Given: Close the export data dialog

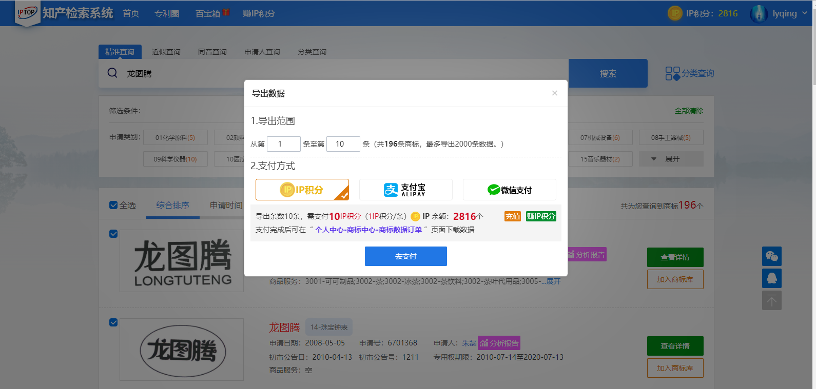Looking at the screenshot, I should 554,93.
